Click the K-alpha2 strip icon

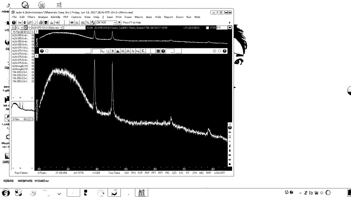[x=138, y=51]
